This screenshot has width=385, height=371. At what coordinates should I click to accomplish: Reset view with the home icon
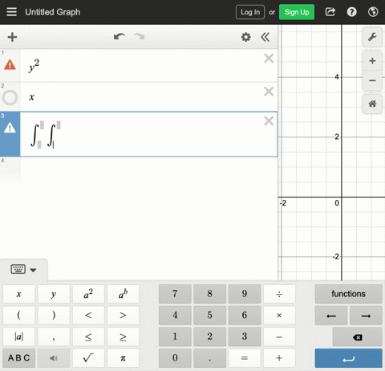372,104
